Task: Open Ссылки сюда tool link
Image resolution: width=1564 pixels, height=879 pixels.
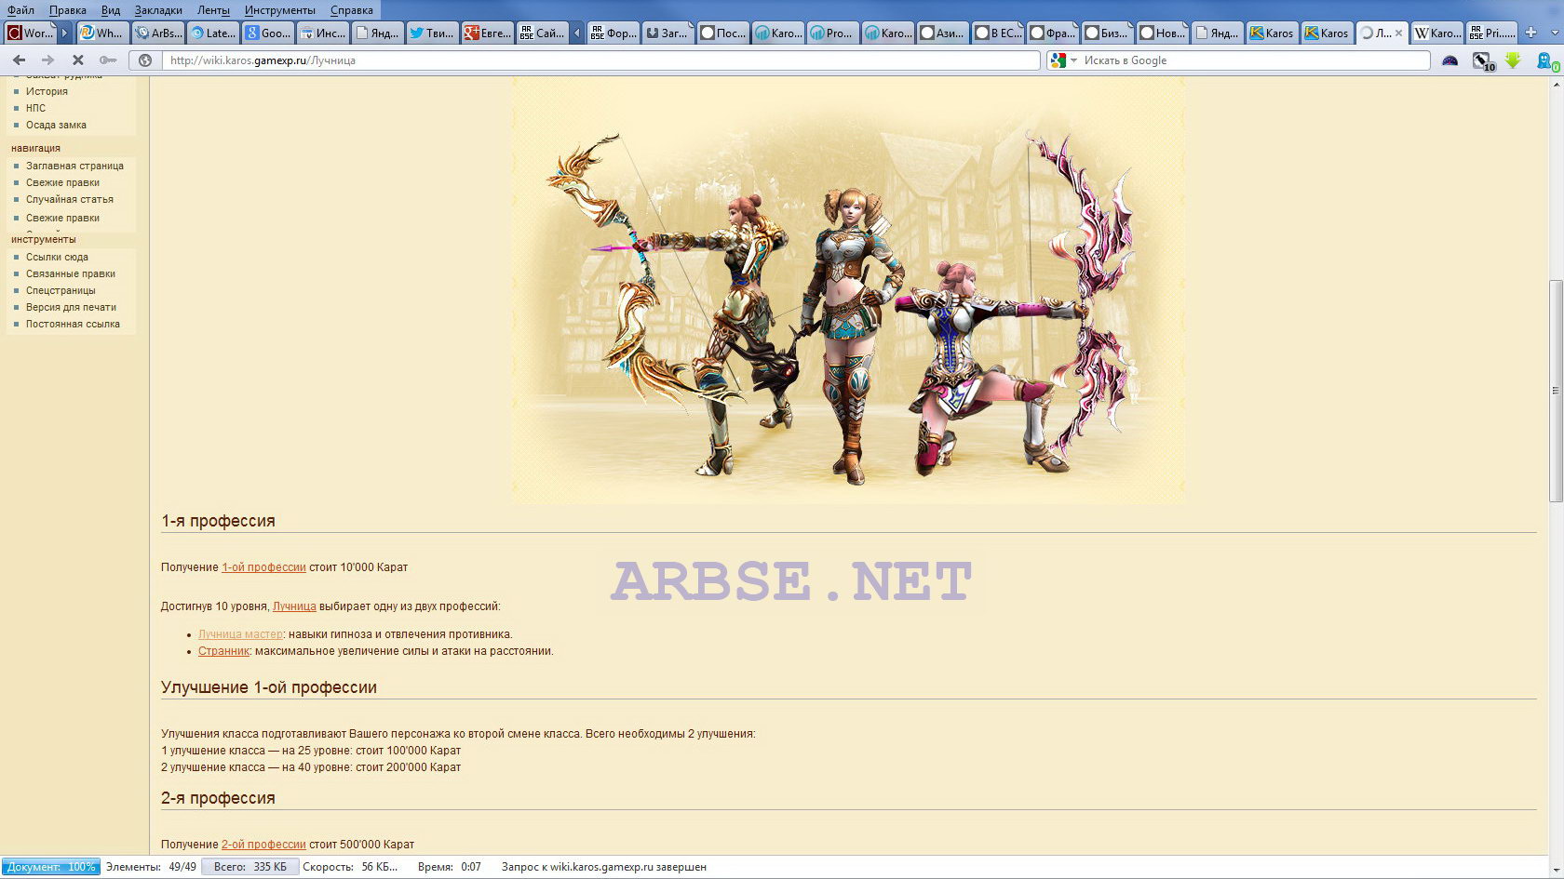Action: (57, 257)
